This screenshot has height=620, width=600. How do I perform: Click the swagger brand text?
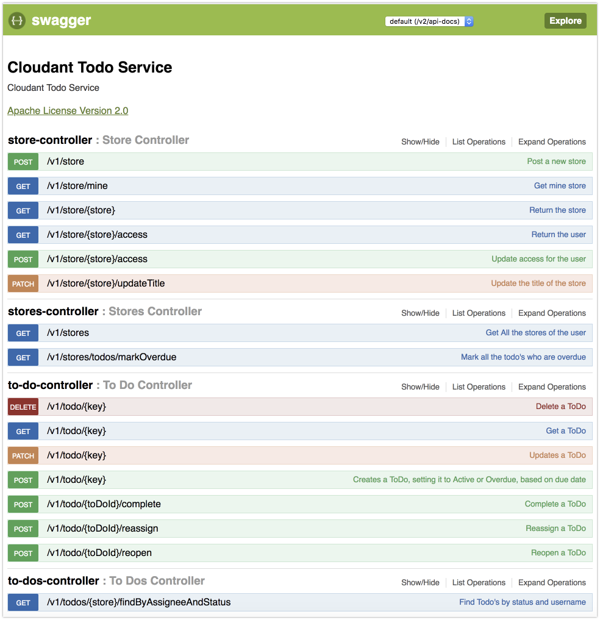[x=62, y=20]
